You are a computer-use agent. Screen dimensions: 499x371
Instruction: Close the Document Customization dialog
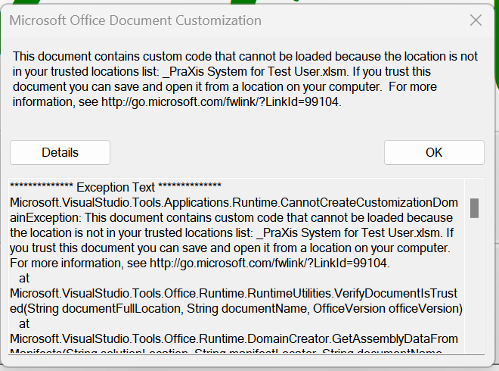[476, 20]
